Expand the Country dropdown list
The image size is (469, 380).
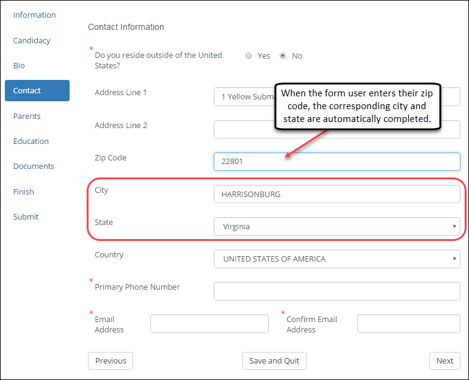click(336, 259)
